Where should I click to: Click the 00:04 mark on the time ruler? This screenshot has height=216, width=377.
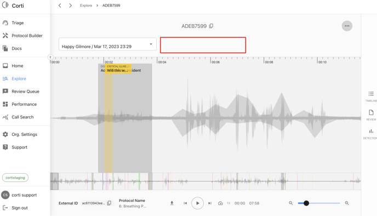(x=162, y=62)
